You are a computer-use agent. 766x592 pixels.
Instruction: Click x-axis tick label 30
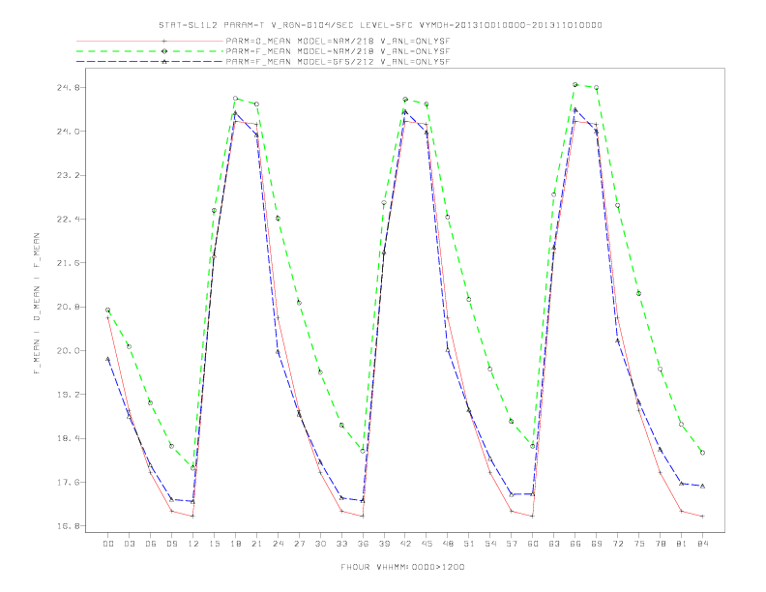click(x=320, y=544)
